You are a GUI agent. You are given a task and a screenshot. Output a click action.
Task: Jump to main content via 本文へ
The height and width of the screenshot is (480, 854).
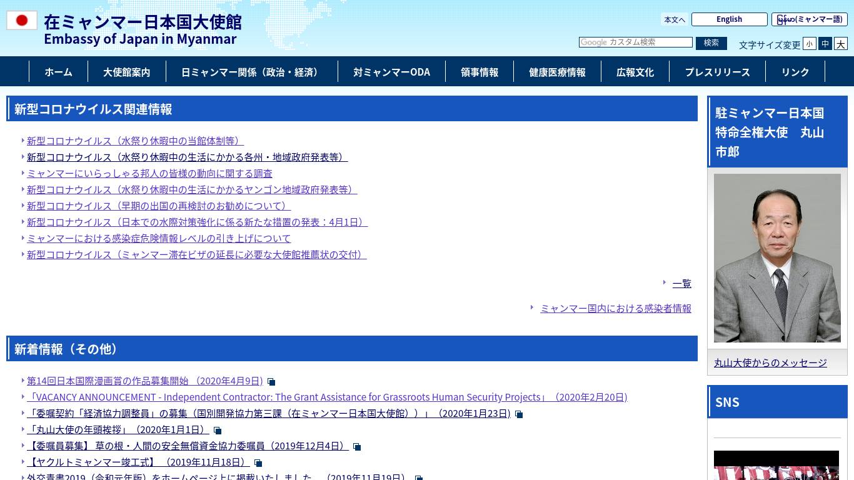coord(675,19)
